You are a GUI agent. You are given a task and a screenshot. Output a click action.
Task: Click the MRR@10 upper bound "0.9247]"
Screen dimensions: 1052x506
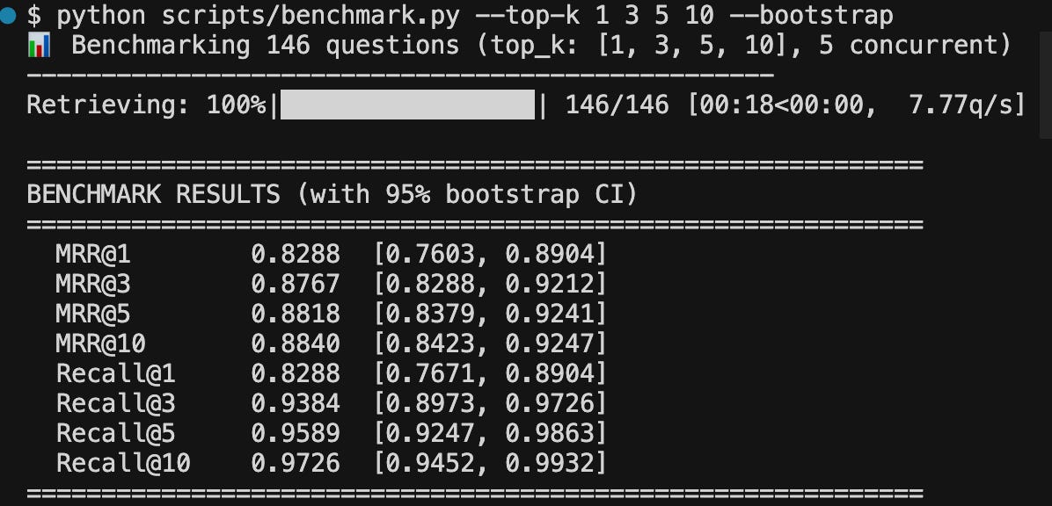pos(556,343)
